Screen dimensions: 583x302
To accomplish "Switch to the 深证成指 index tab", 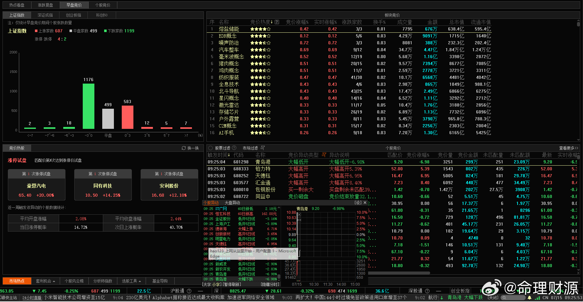I will (45, 15).
